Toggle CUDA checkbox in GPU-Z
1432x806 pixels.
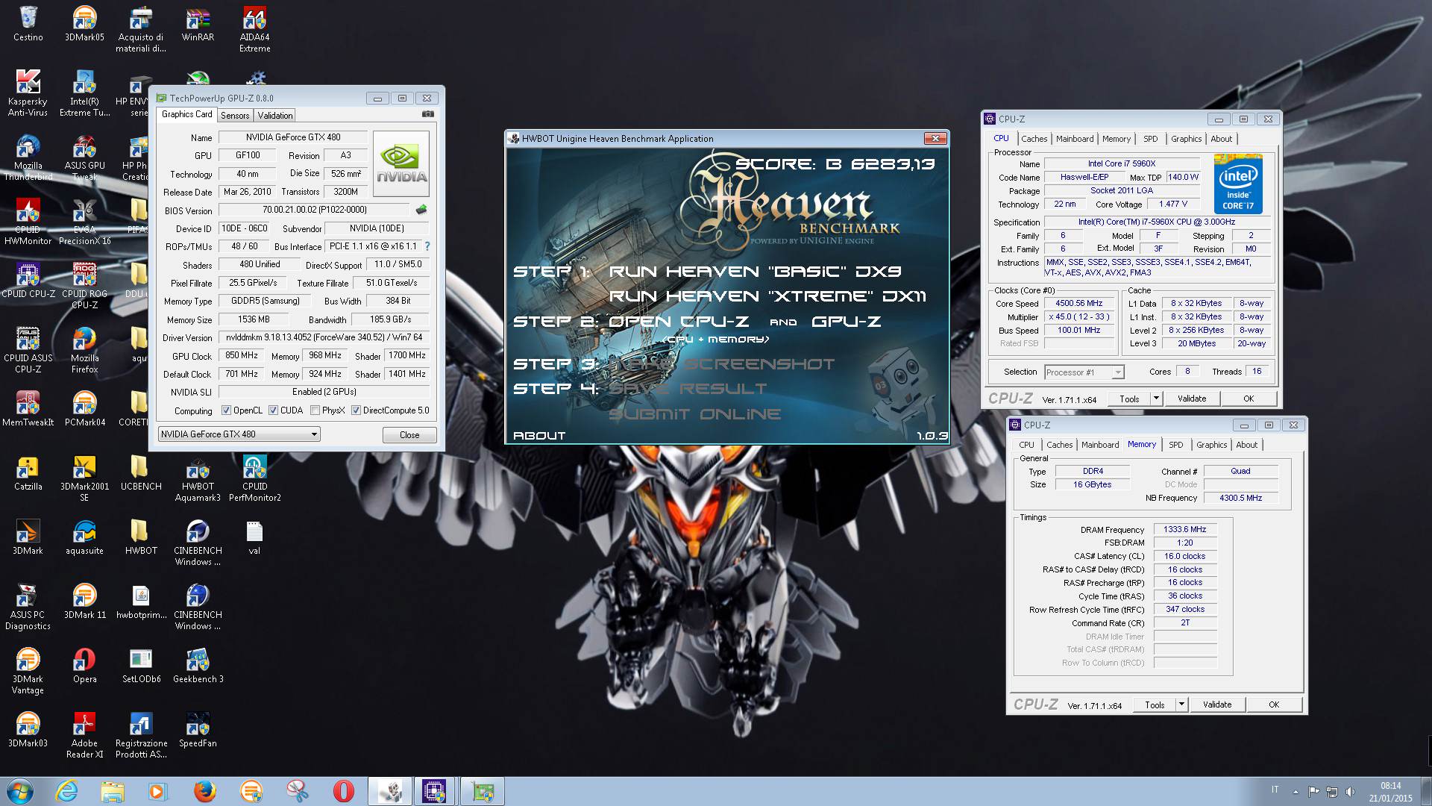(273, 410)
